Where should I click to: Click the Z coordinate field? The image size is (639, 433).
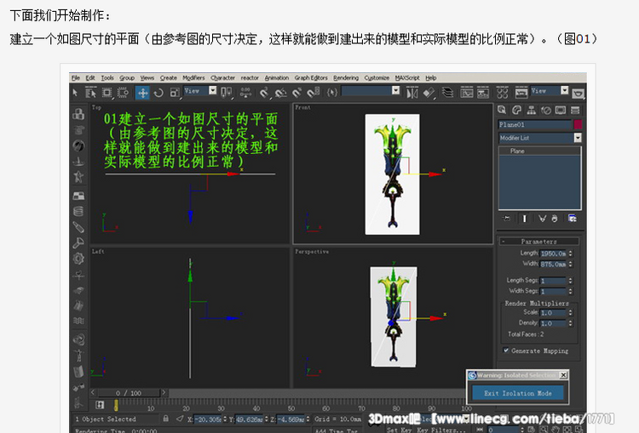point(291,419)
